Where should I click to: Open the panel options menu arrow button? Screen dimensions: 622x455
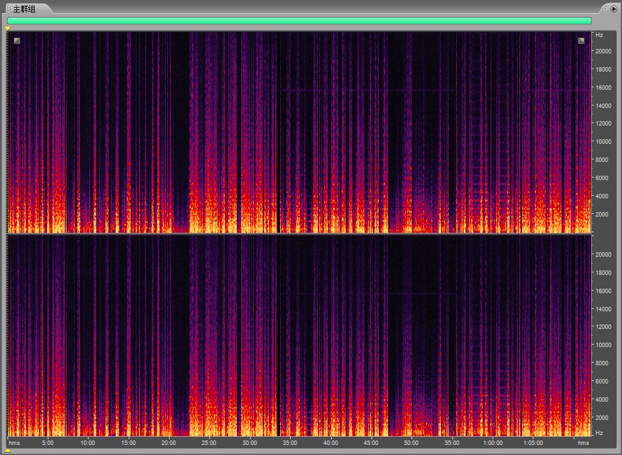pos(613,8)
